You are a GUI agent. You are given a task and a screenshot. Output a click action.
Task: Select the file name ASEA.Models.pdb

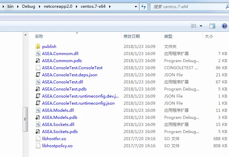60,117
